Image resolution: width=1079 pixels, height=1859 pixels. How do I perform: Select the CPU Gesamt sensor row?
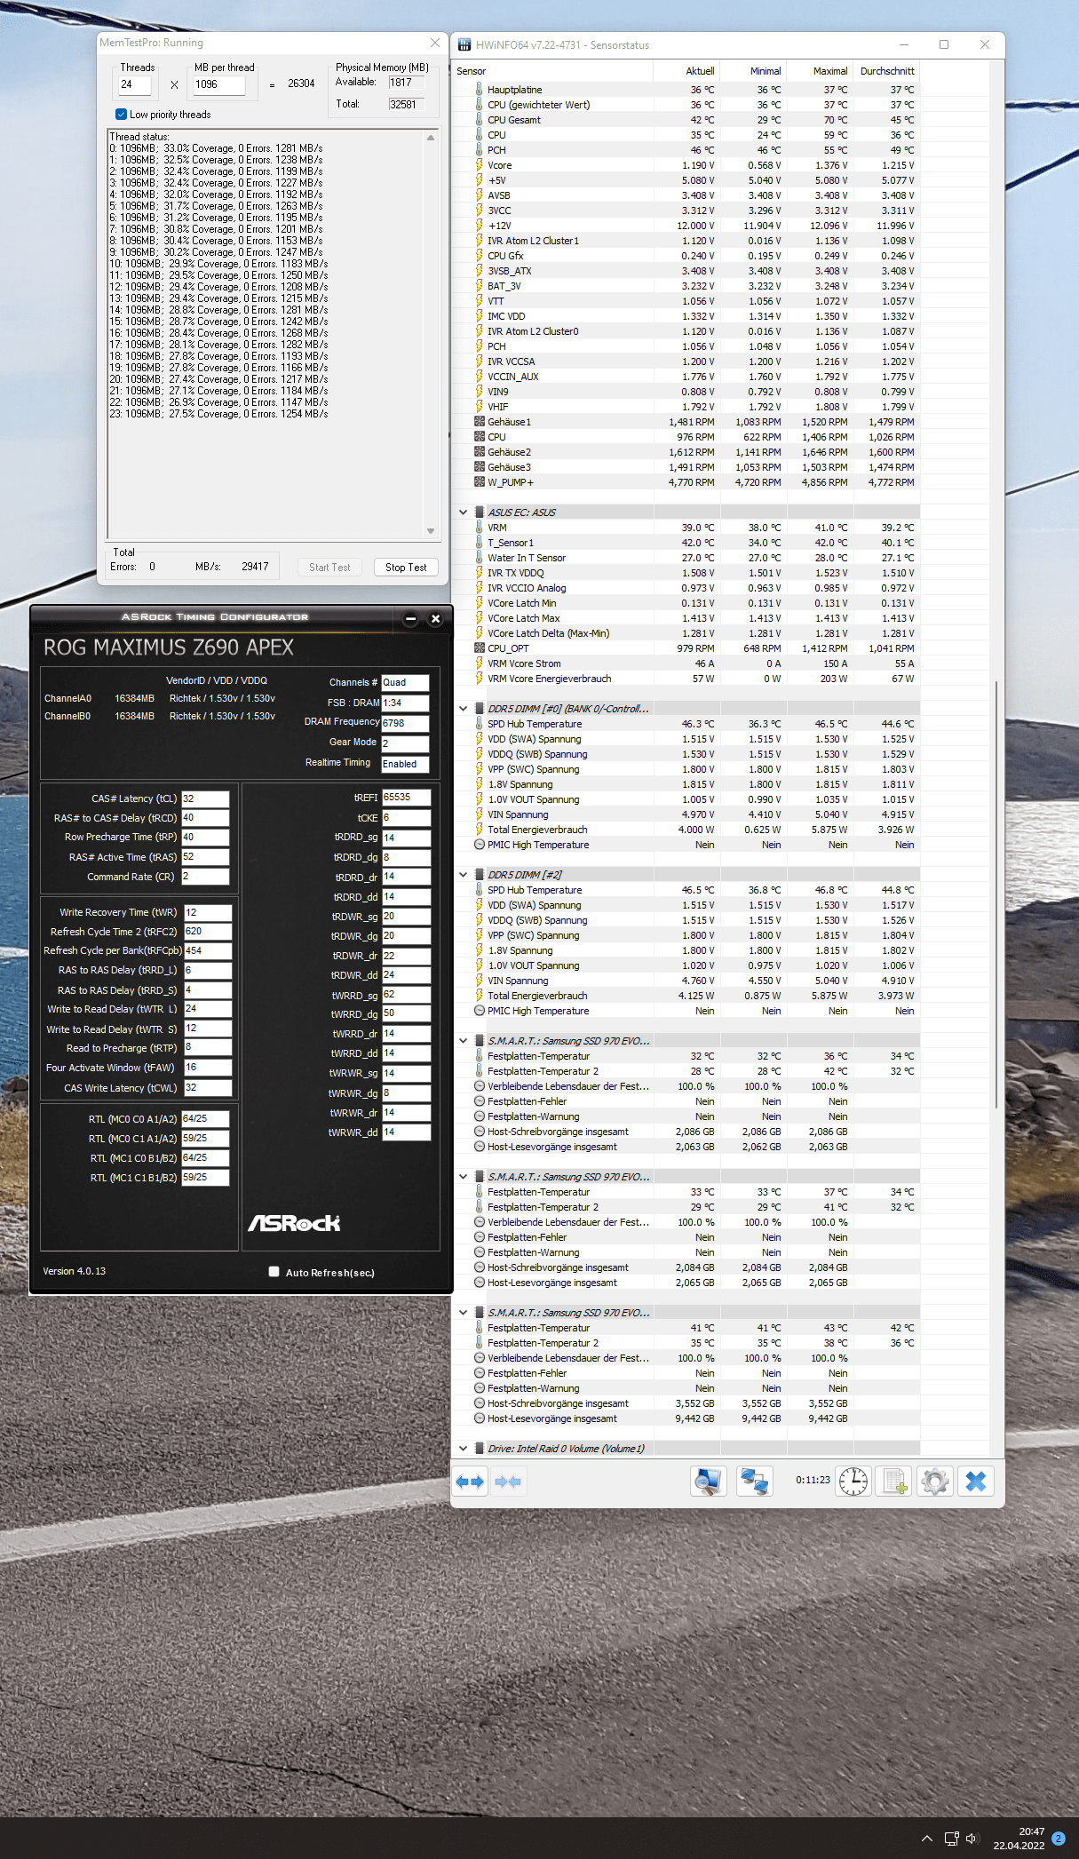686,120
